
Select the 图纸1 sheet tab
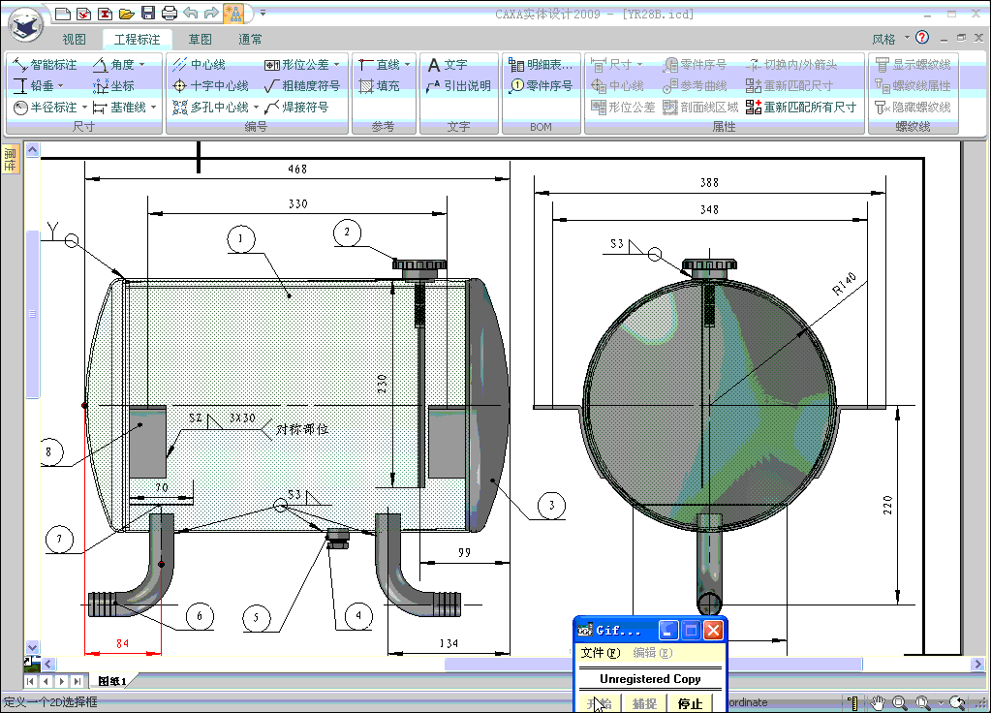[112, 681]
